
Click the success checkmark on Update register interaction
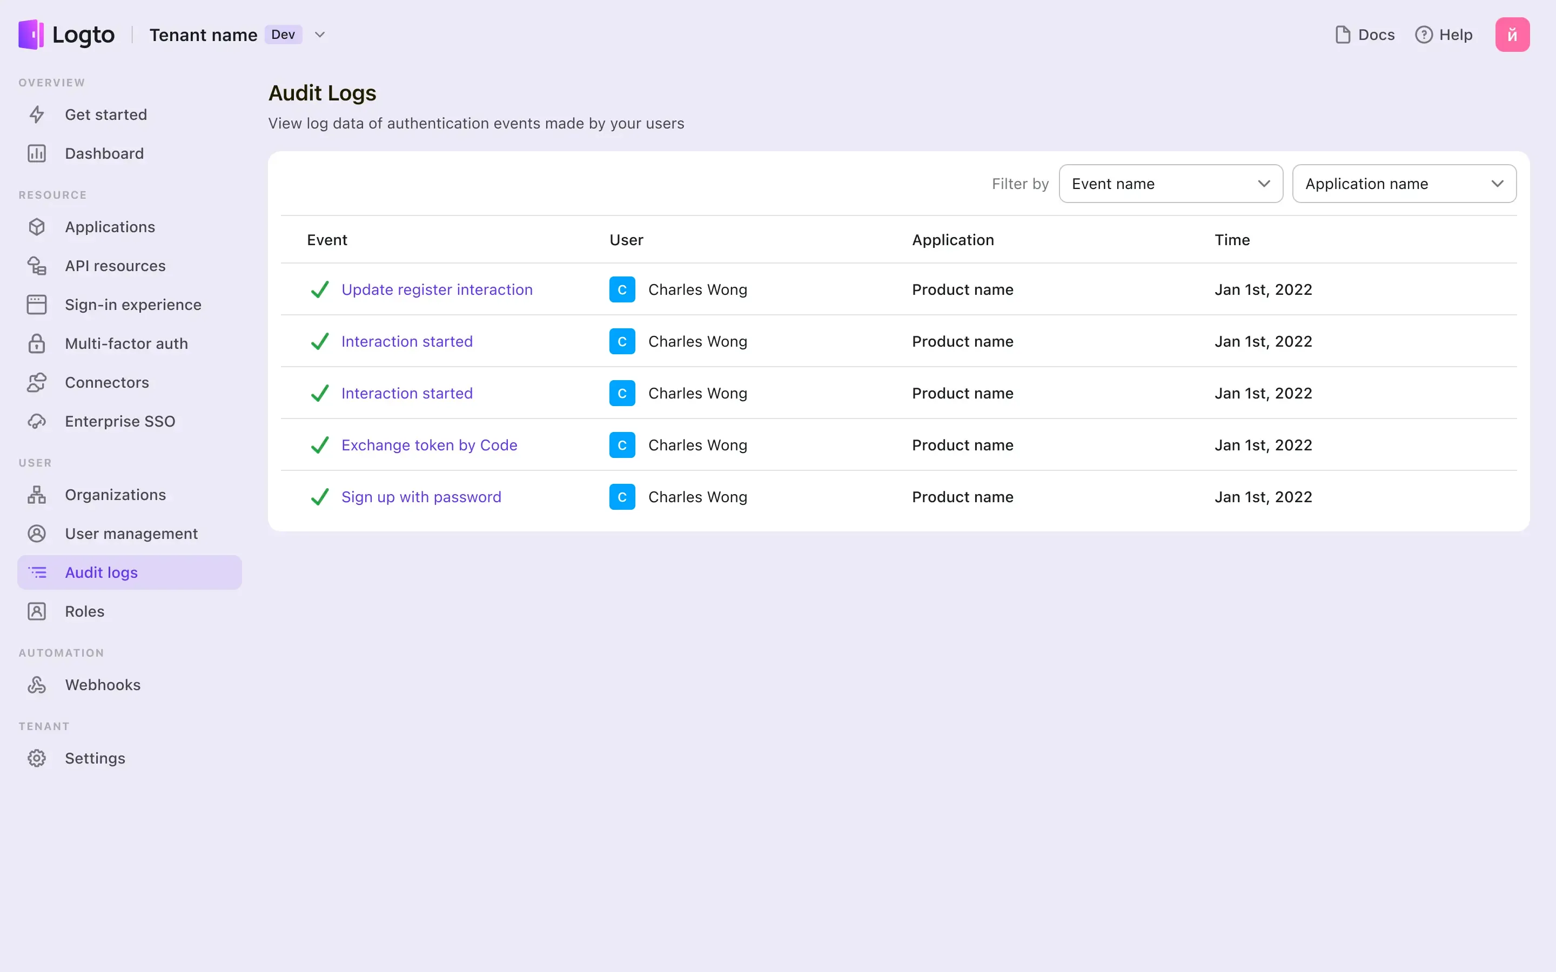click(319, 289)
